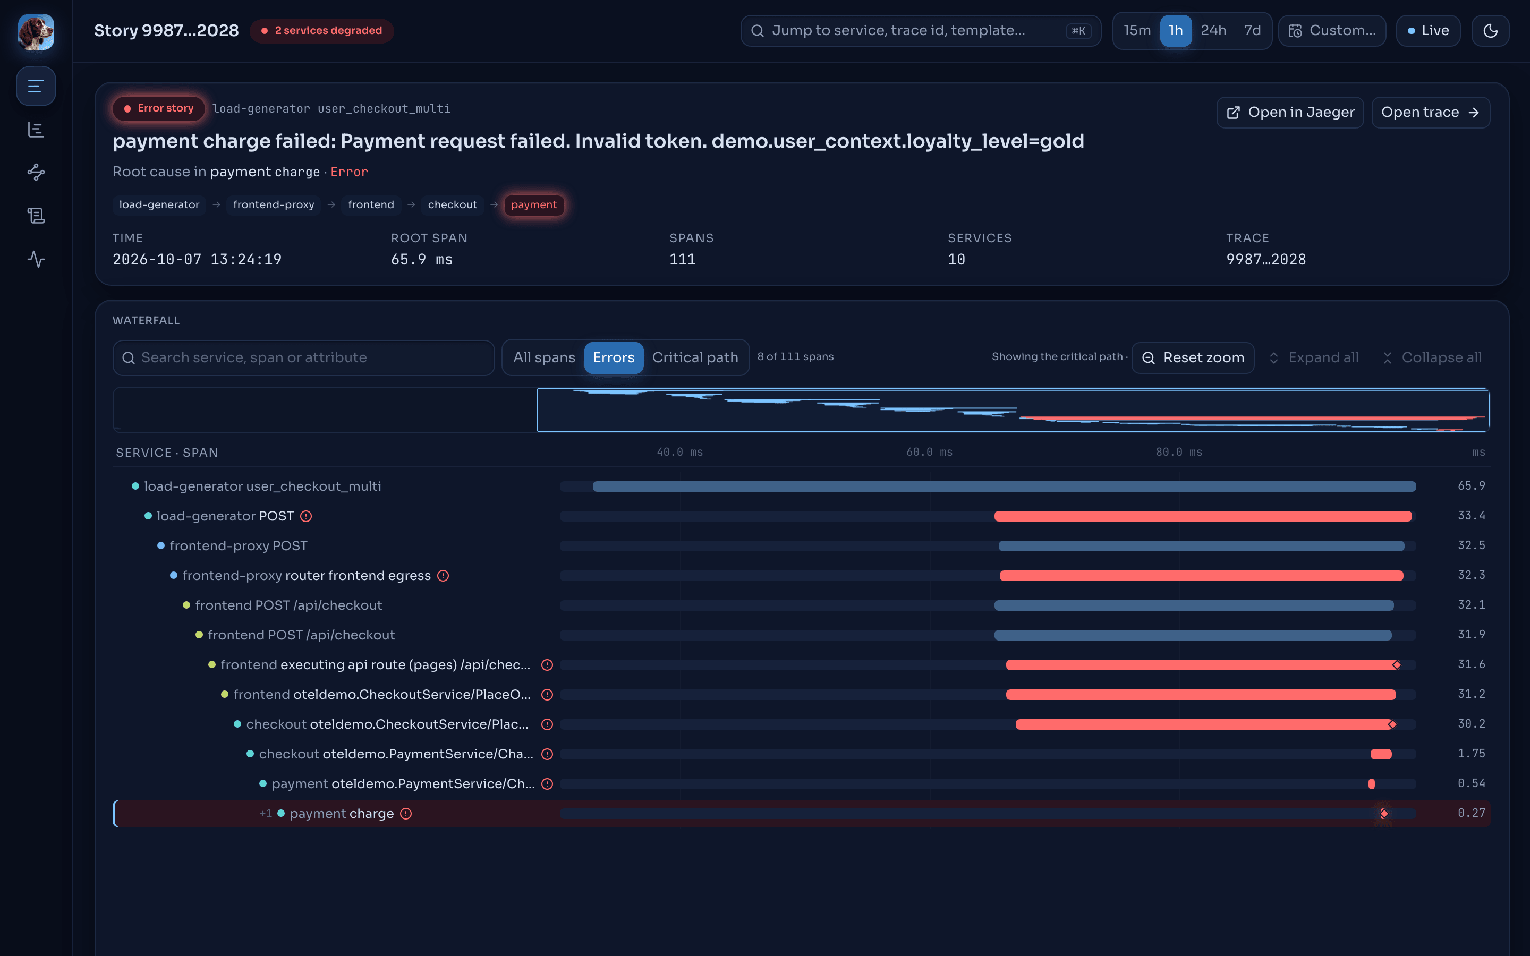This screenshot has width=1530, height=956.
Task: Click the 2 services degraded badge
Action: pos(322,30)
